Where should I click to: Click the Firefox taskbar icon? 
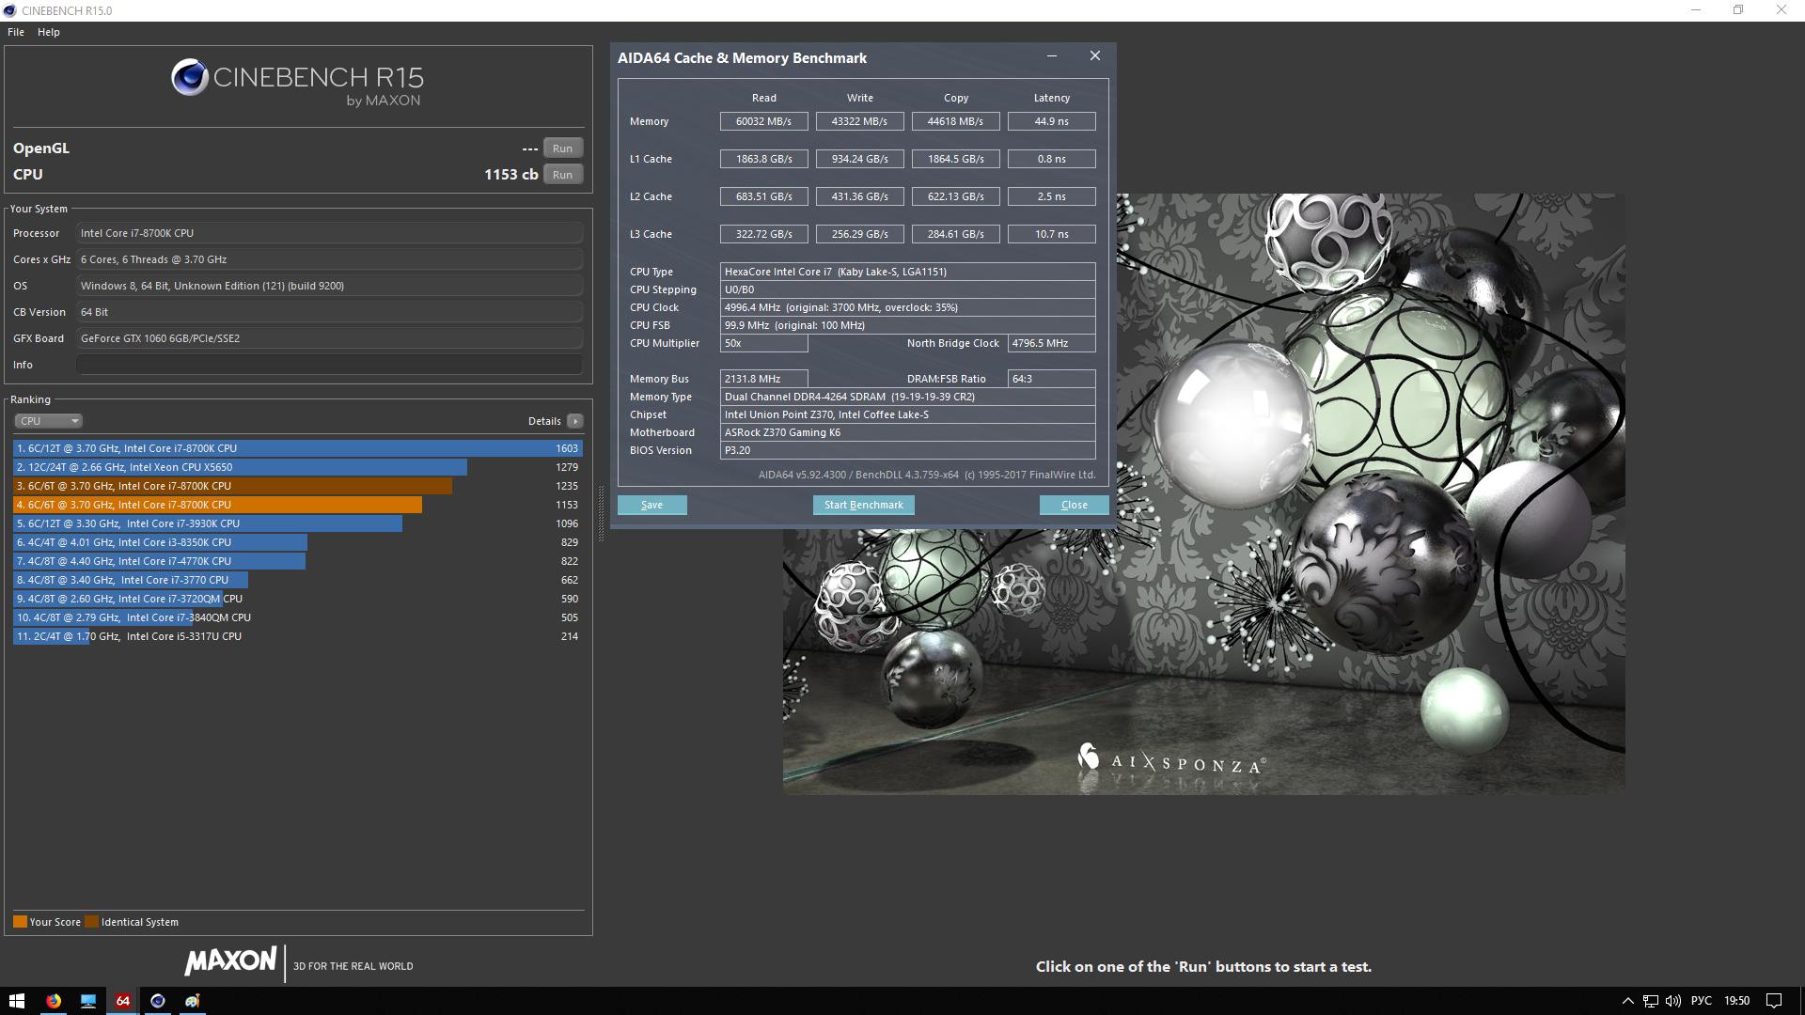(54, 1001)
